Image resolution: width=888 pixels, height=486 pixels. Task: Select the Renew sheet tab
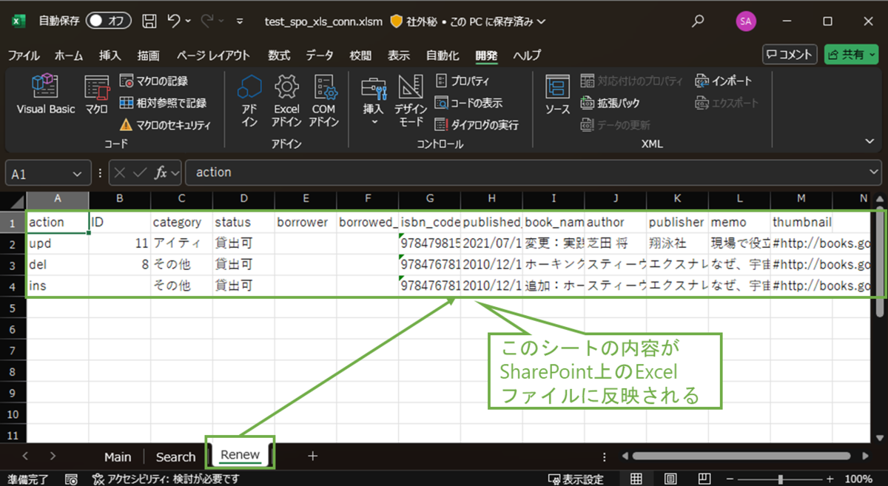click(x=240, y=455)
